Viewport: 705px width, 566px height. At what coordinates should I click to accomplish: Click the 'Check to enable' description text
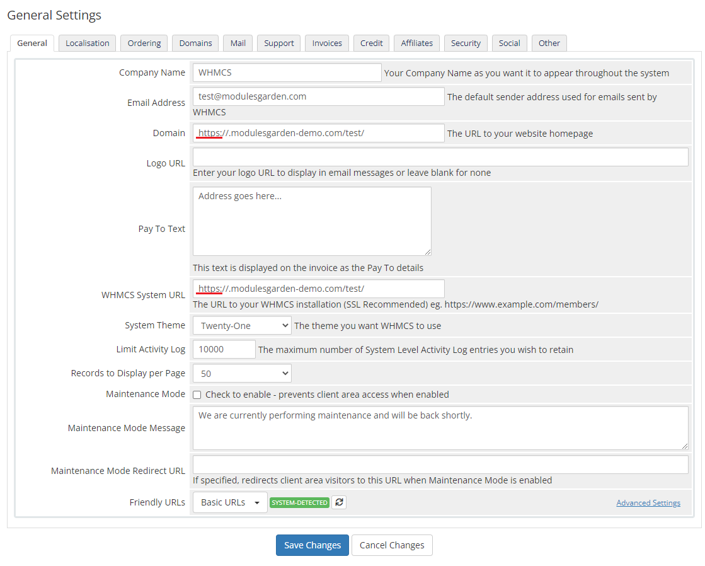327,395
